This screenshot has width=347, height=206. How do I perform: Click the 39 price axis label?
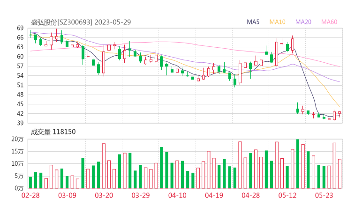20,123
